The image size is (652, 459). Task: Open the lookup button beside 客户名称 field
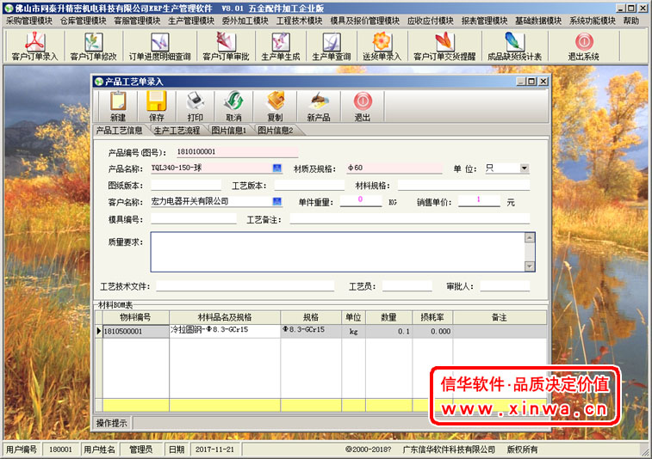(277, 202)
